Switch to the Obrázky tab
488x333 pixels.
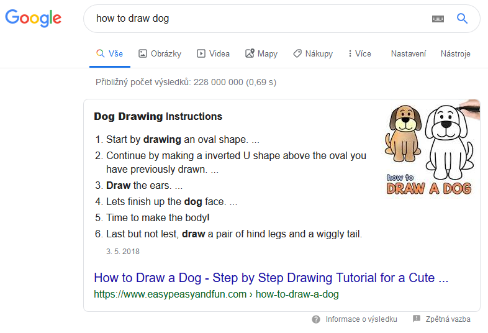(160, 53)
